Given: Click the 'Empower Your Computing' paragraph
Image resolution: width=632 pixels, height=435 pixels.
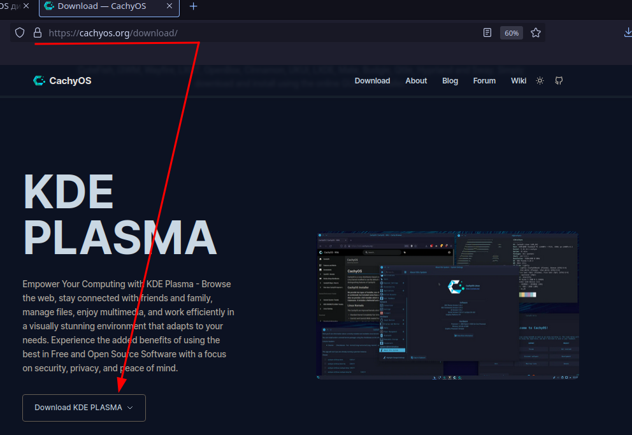Looking at the screenshot, I should tap(128, 326).
